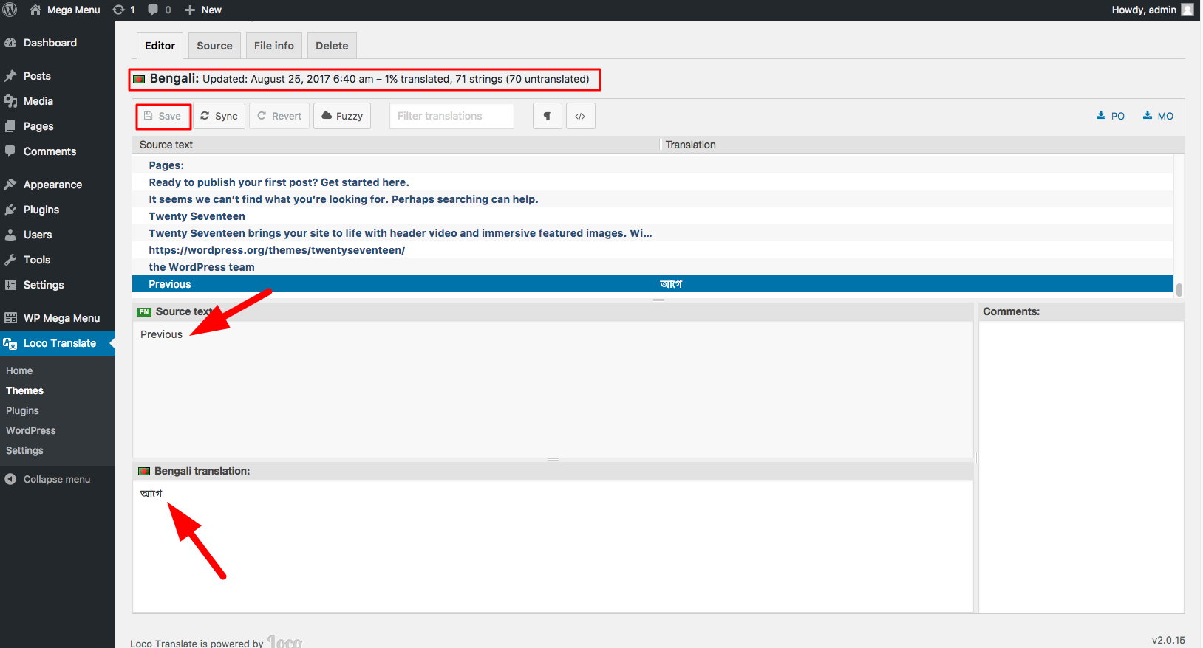This screenshot has width=1203, height=648.
Task: Switch to the Source tab
Action: pos(214,46)
